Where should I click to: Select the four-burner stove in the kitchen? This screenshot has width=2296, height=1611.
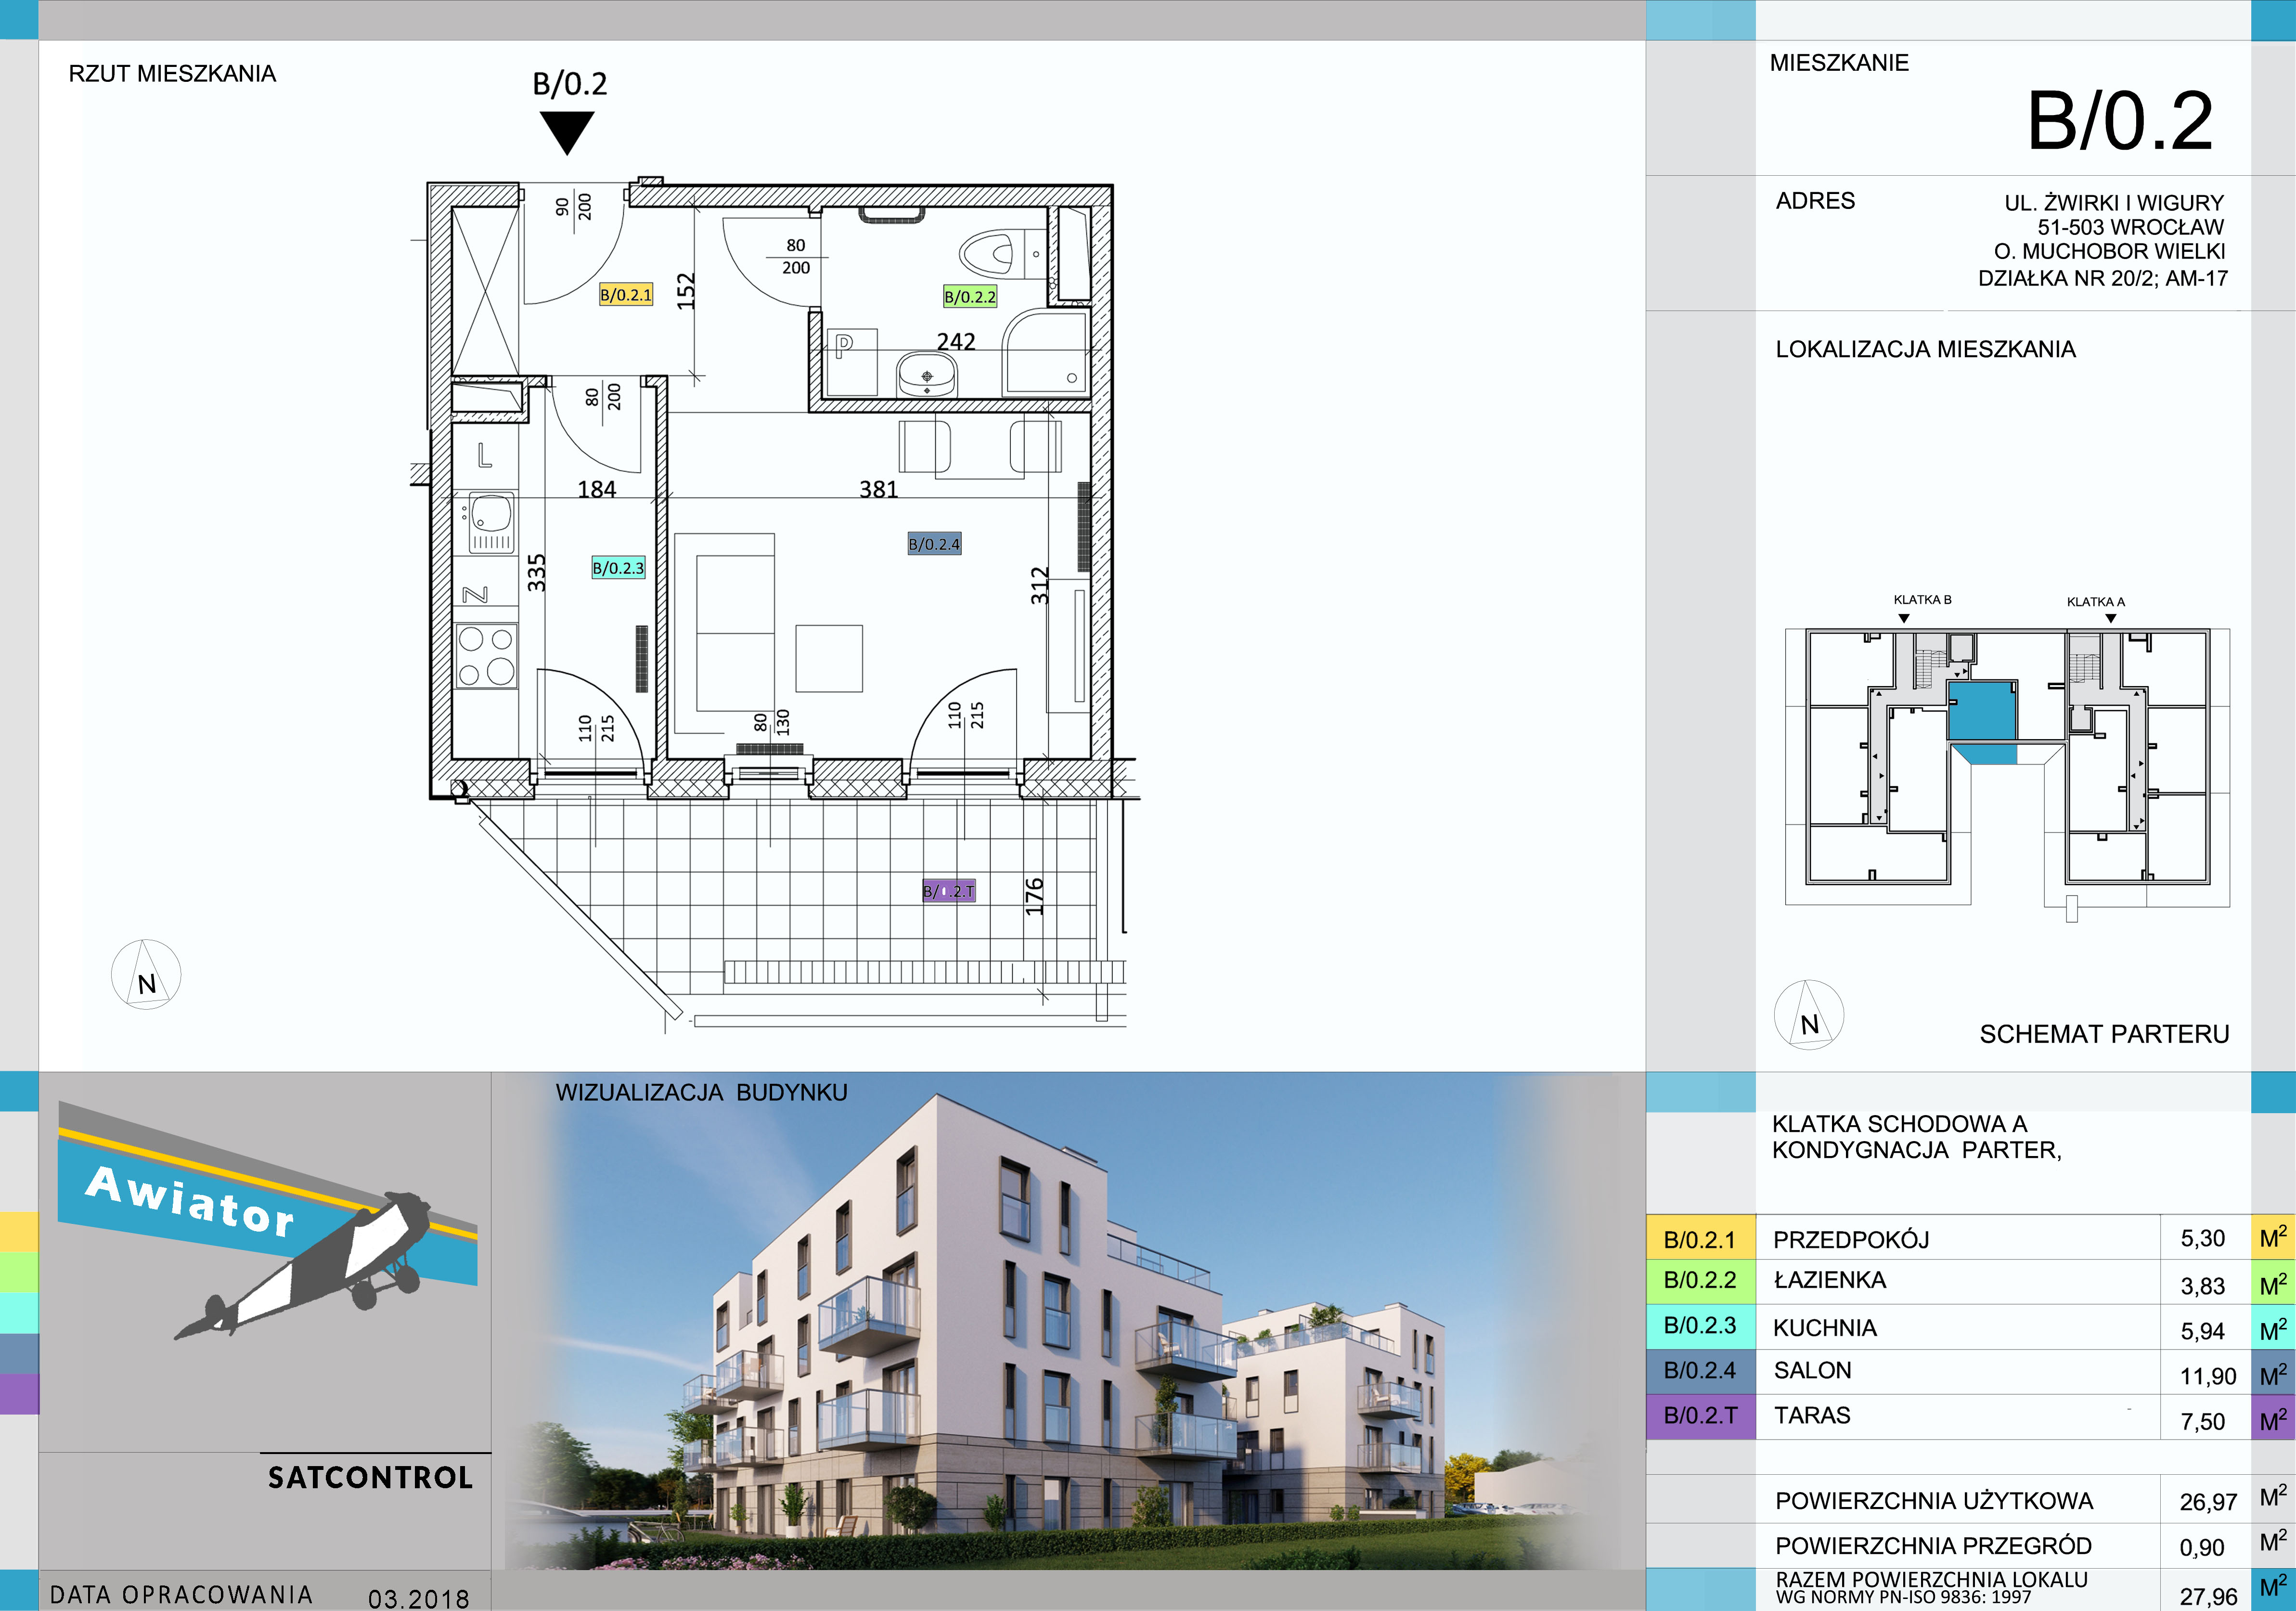[486, 655]
